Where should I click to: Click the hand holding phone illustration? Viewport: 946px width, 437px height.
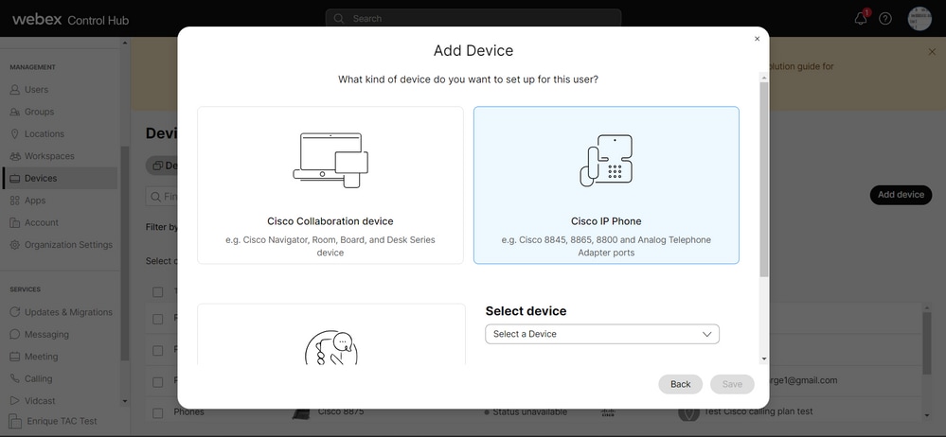point(330,347)
